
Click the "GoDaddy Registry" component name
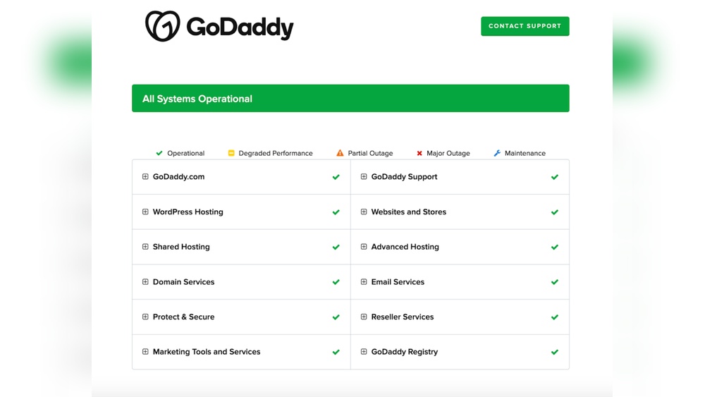click(x=405, y=352)
